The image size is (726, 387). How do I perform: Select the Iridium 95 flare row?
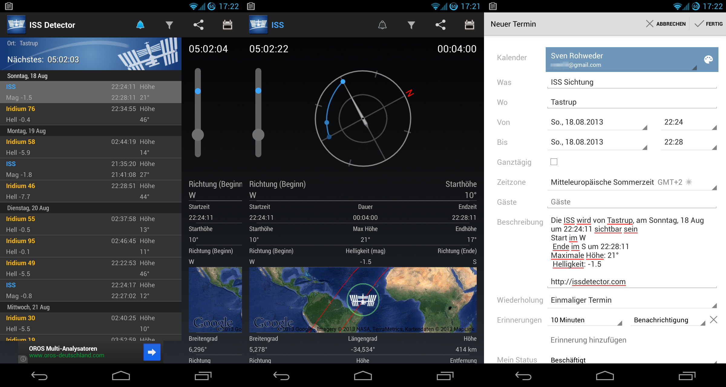pos(91,246)
